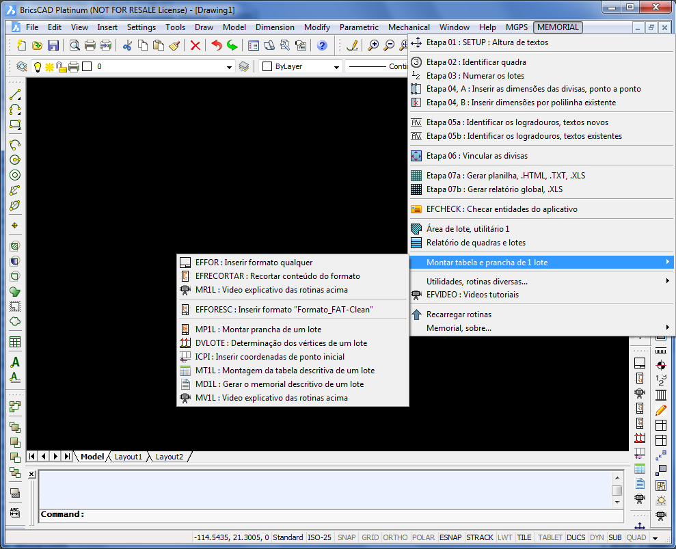
Task: Toggle ORTHO mode in the status bar
Action: [x=394, y=537]
